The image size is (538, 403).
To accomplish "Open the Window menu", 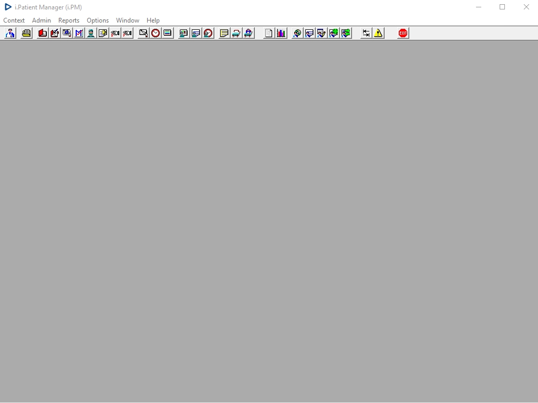I will click(128, 20).
